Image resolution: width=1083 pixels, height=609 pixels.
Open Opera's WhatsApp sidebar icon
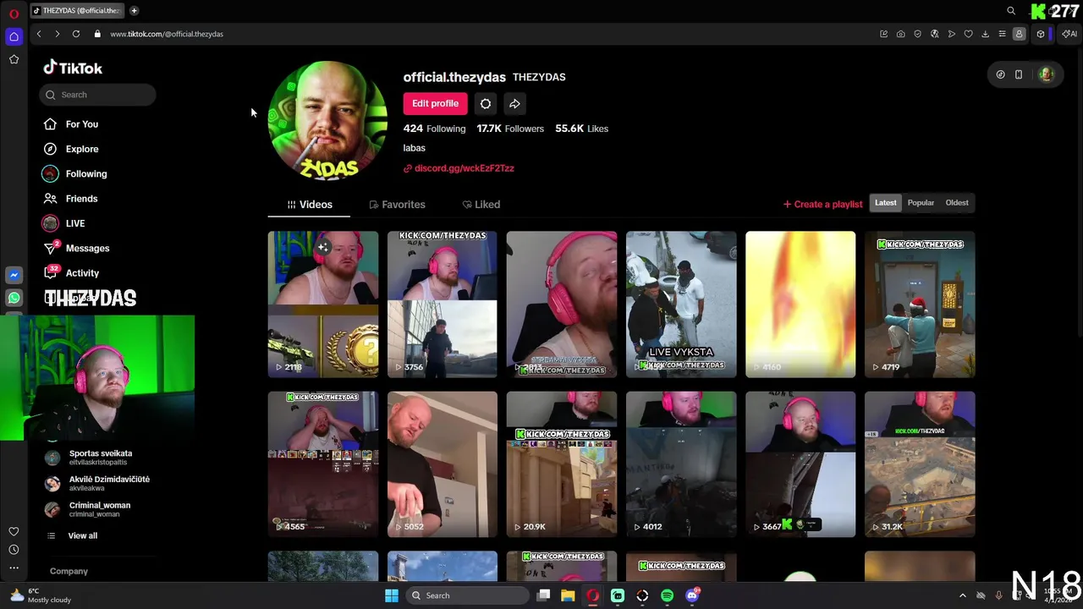(x=14, y=298)
